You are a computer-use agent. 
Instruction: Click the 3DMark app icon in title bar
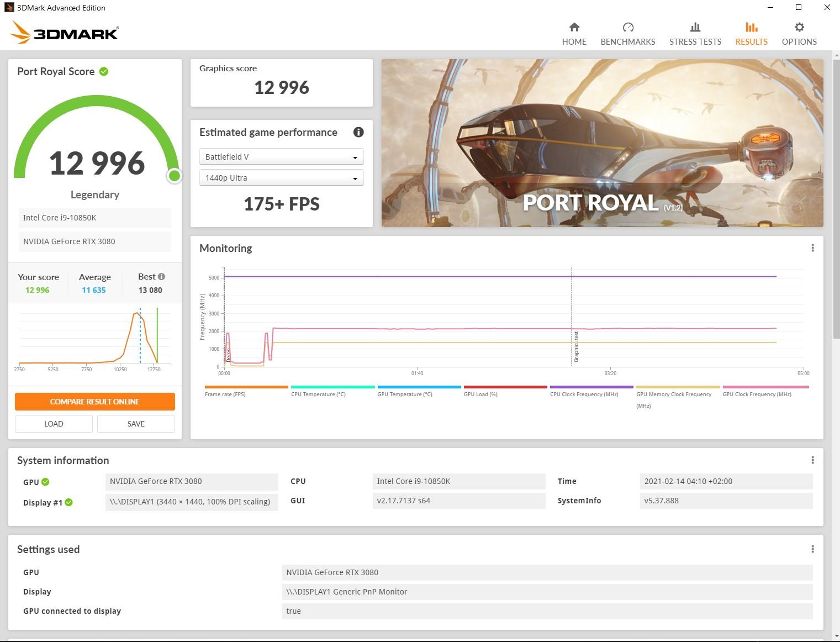coord(8,8)
